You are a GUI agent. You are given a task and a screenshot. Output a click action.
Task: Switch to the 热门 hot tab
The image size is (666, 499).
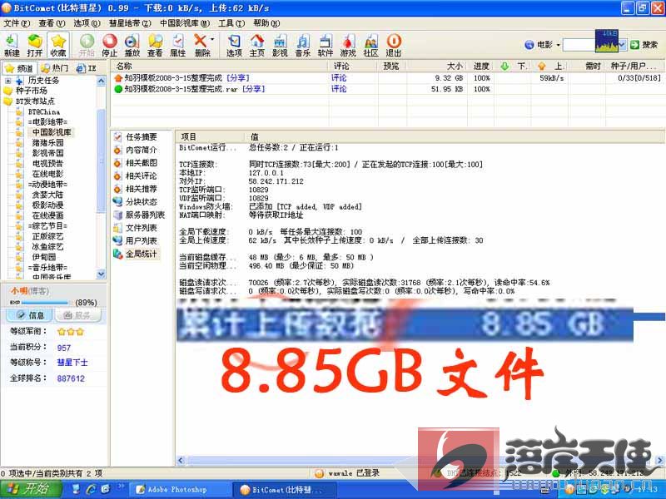coord(55,68)
